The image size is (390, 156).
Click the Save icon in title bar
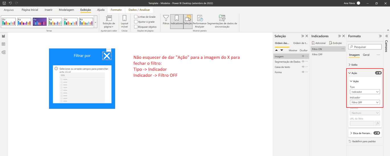coord(4,3)
